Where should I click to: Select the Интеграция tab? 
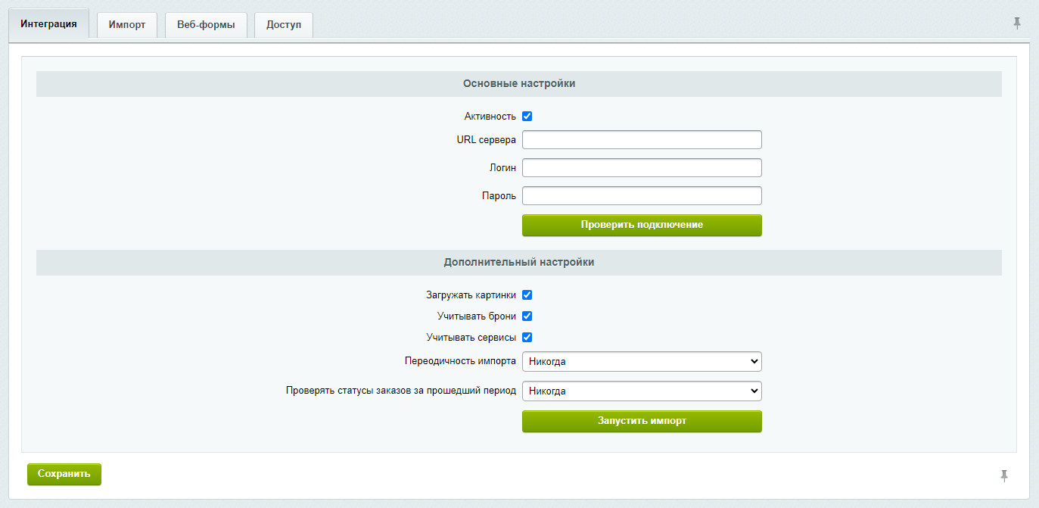click(x=49, y=24)
